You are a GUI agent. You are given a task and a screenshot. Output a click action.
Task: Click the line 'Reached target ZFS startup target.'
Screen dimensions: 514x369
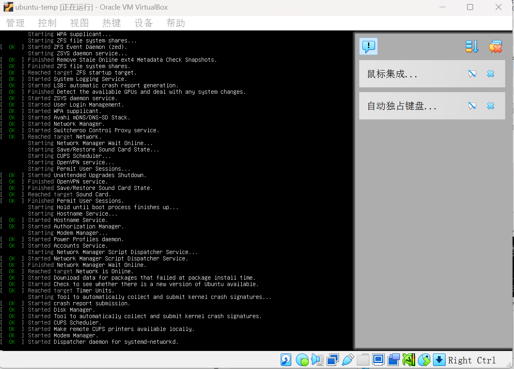coord(82,73)
